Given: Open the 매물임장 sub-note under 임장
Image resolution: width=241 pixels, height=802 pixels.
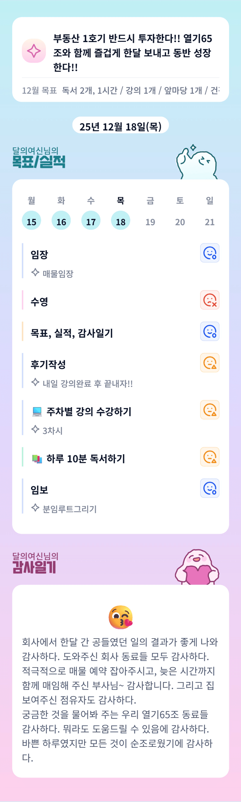Looking at the screenshot, I should coord(58,274).
